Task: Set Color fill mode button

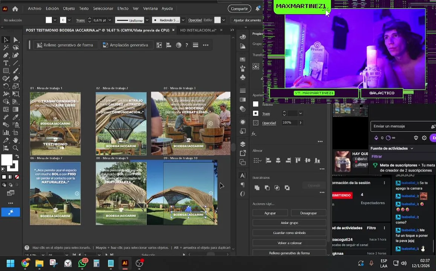Action: point(4,177)
